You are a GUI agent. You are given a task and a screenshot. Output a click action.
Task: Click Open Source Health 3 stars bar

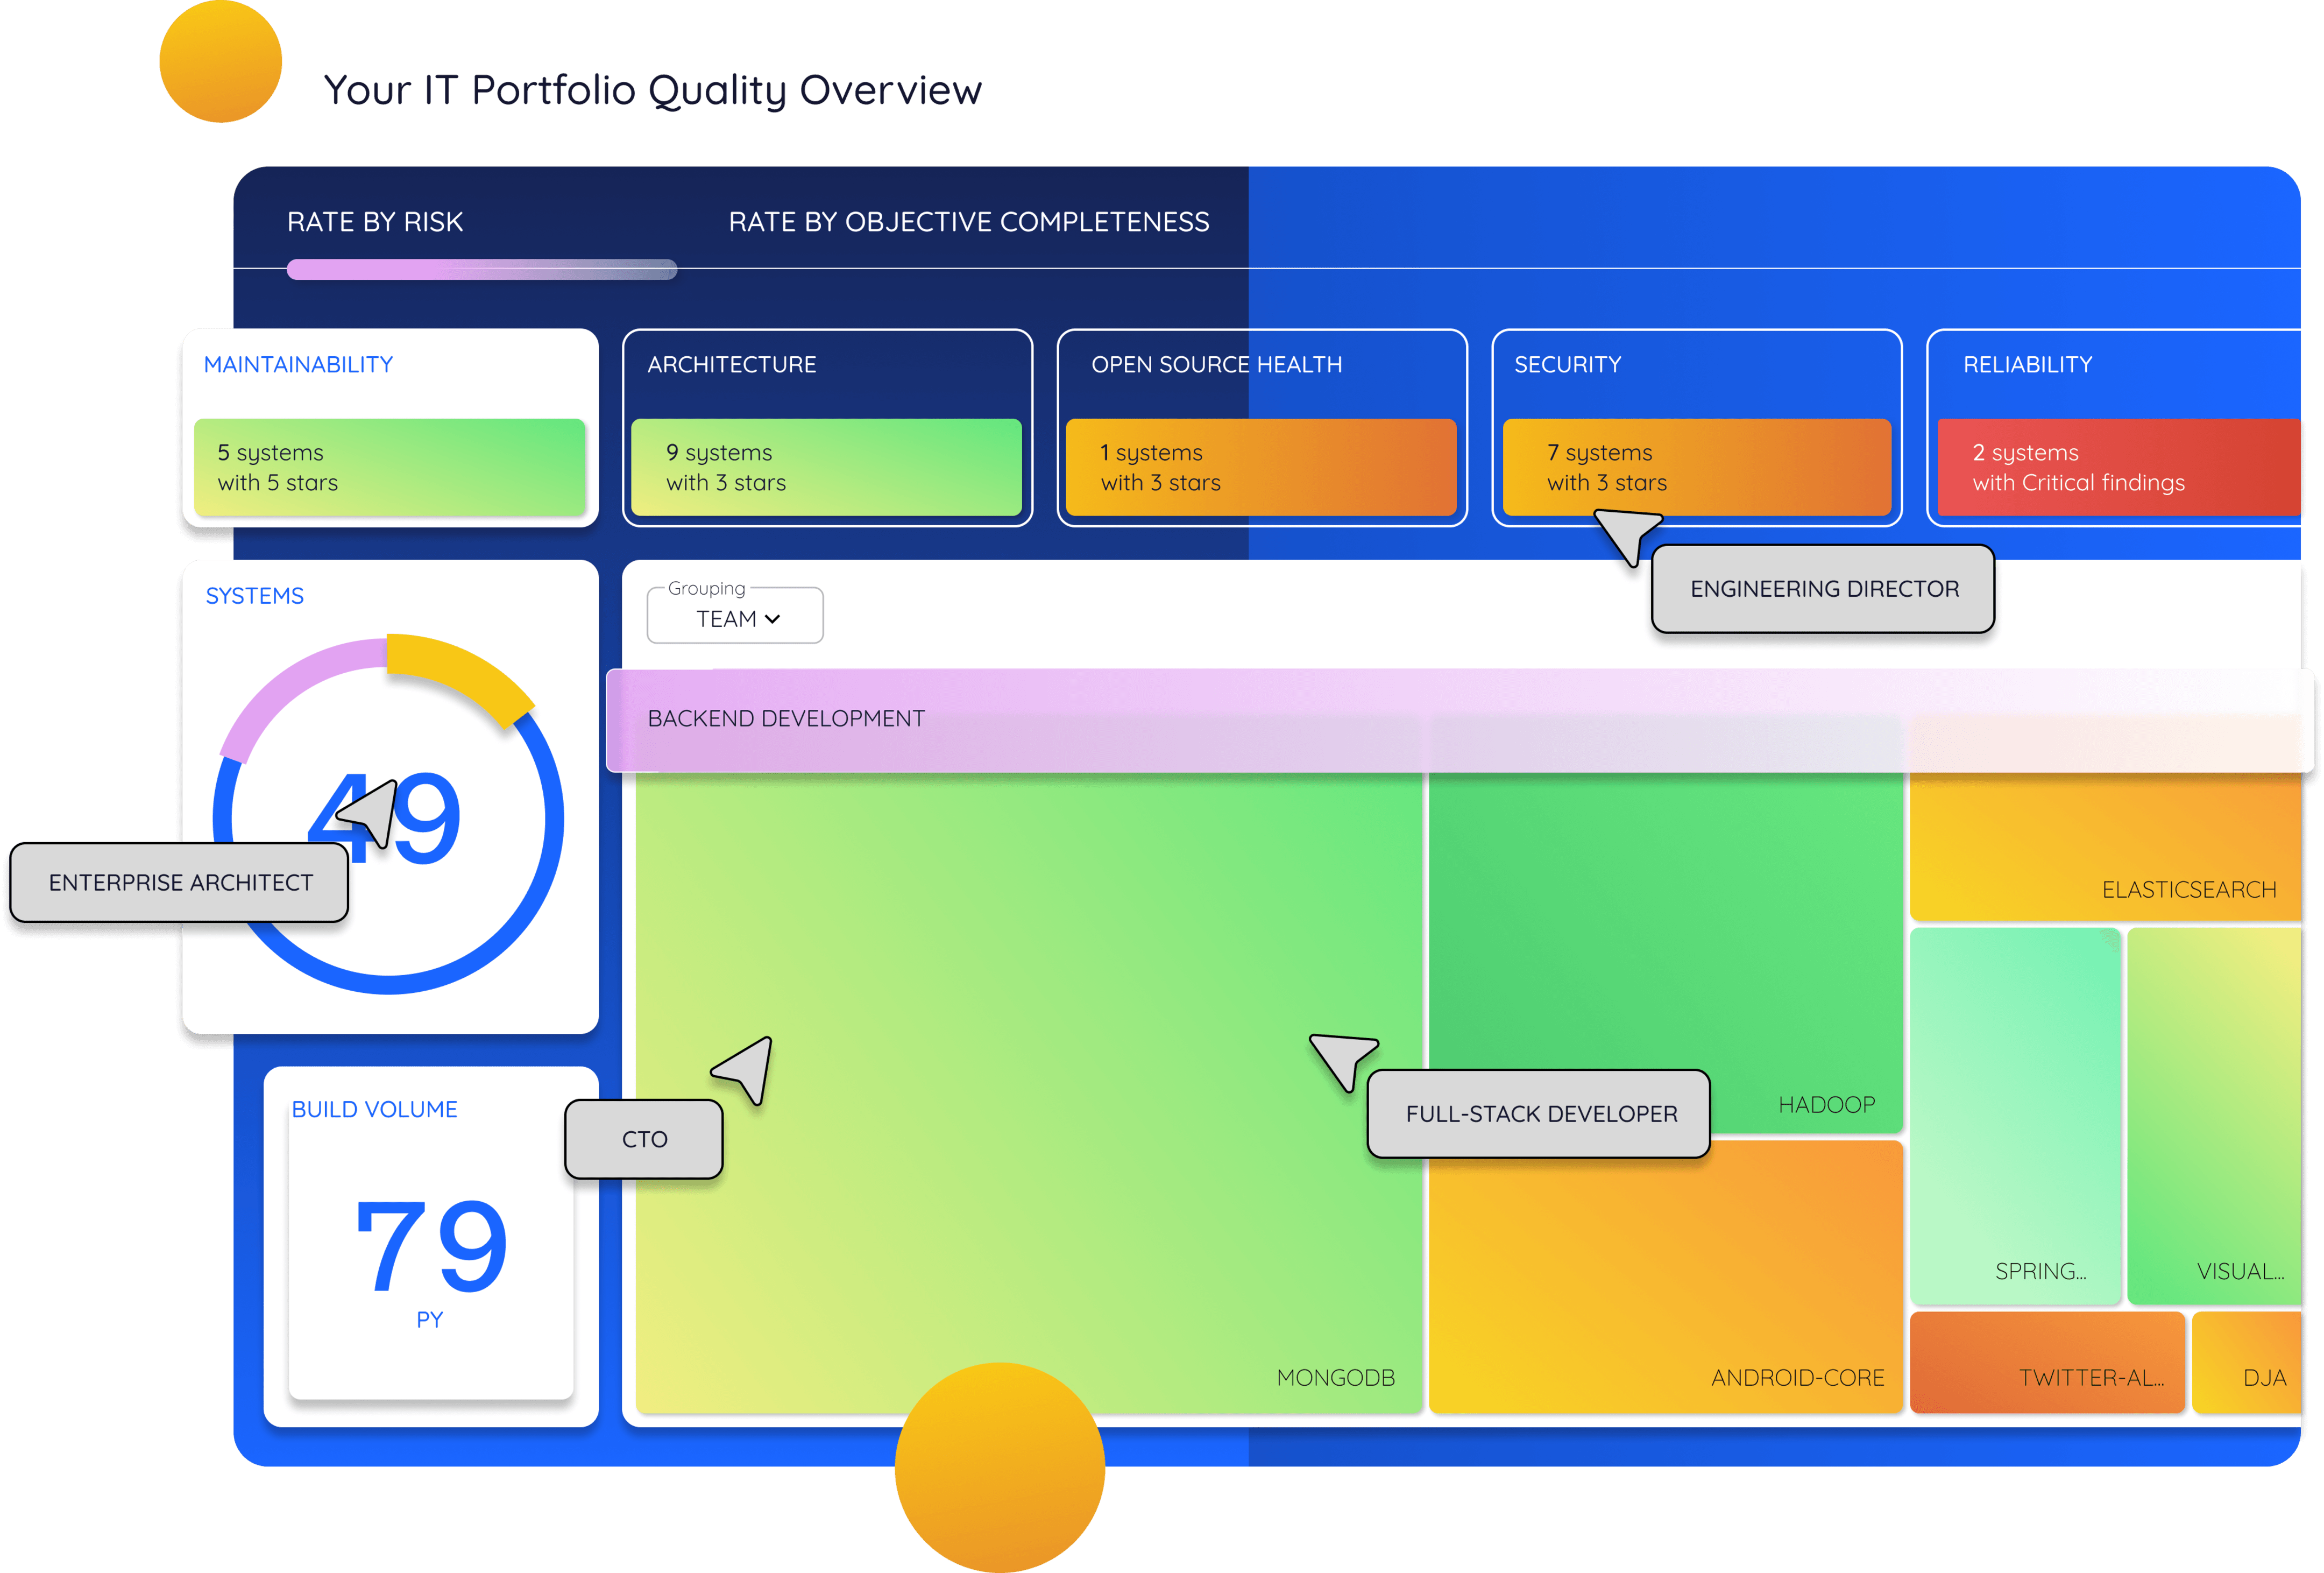(x=1260, y=467)
